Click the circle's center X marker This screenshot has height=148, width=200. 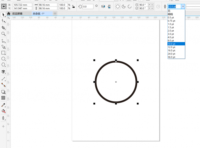[116, 82]
